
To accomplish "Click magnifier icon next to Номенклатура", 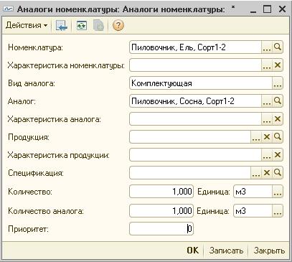I will point(278,47).
